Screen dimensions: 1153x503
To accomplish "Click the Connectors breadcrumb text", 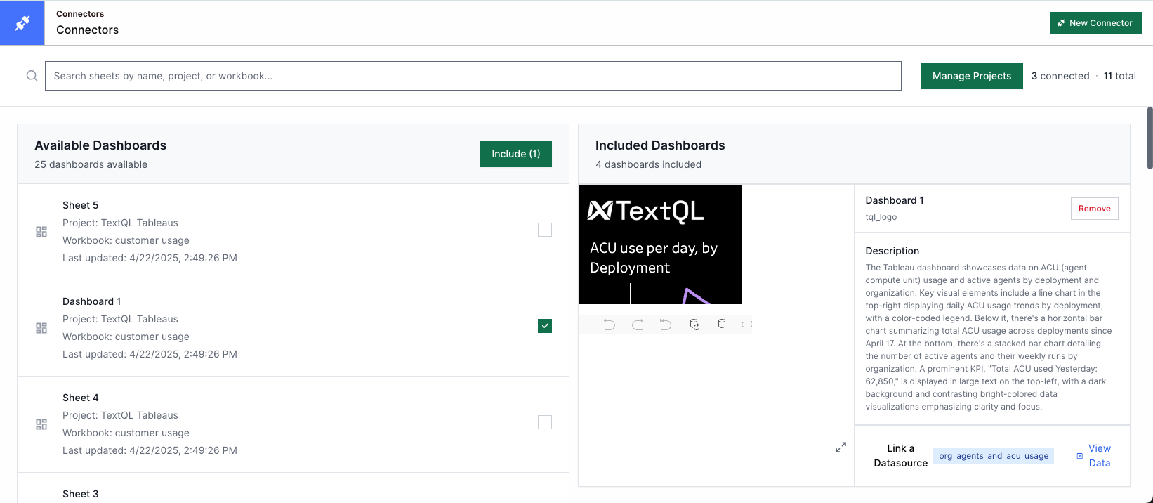I will click(x=80, y=14).
